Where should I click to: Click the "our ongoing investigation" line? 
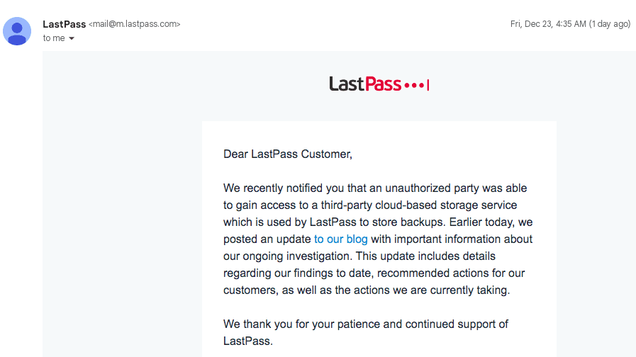click(287, 256)
